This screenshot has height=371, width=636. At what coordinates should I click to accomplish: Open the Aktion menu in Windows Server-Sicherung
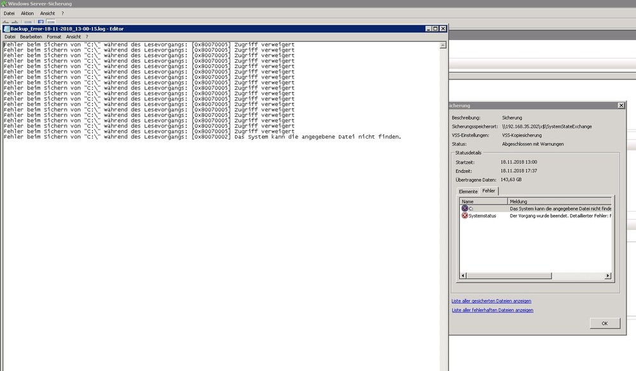[27, 13]
